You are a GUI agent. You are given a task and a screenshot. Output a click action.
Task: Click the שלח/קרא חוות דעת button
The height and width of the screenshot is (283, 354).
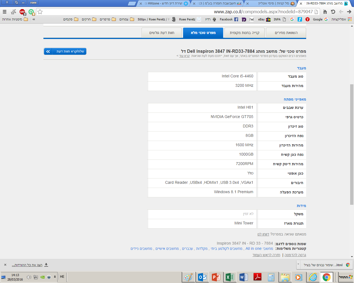[65, 51]
